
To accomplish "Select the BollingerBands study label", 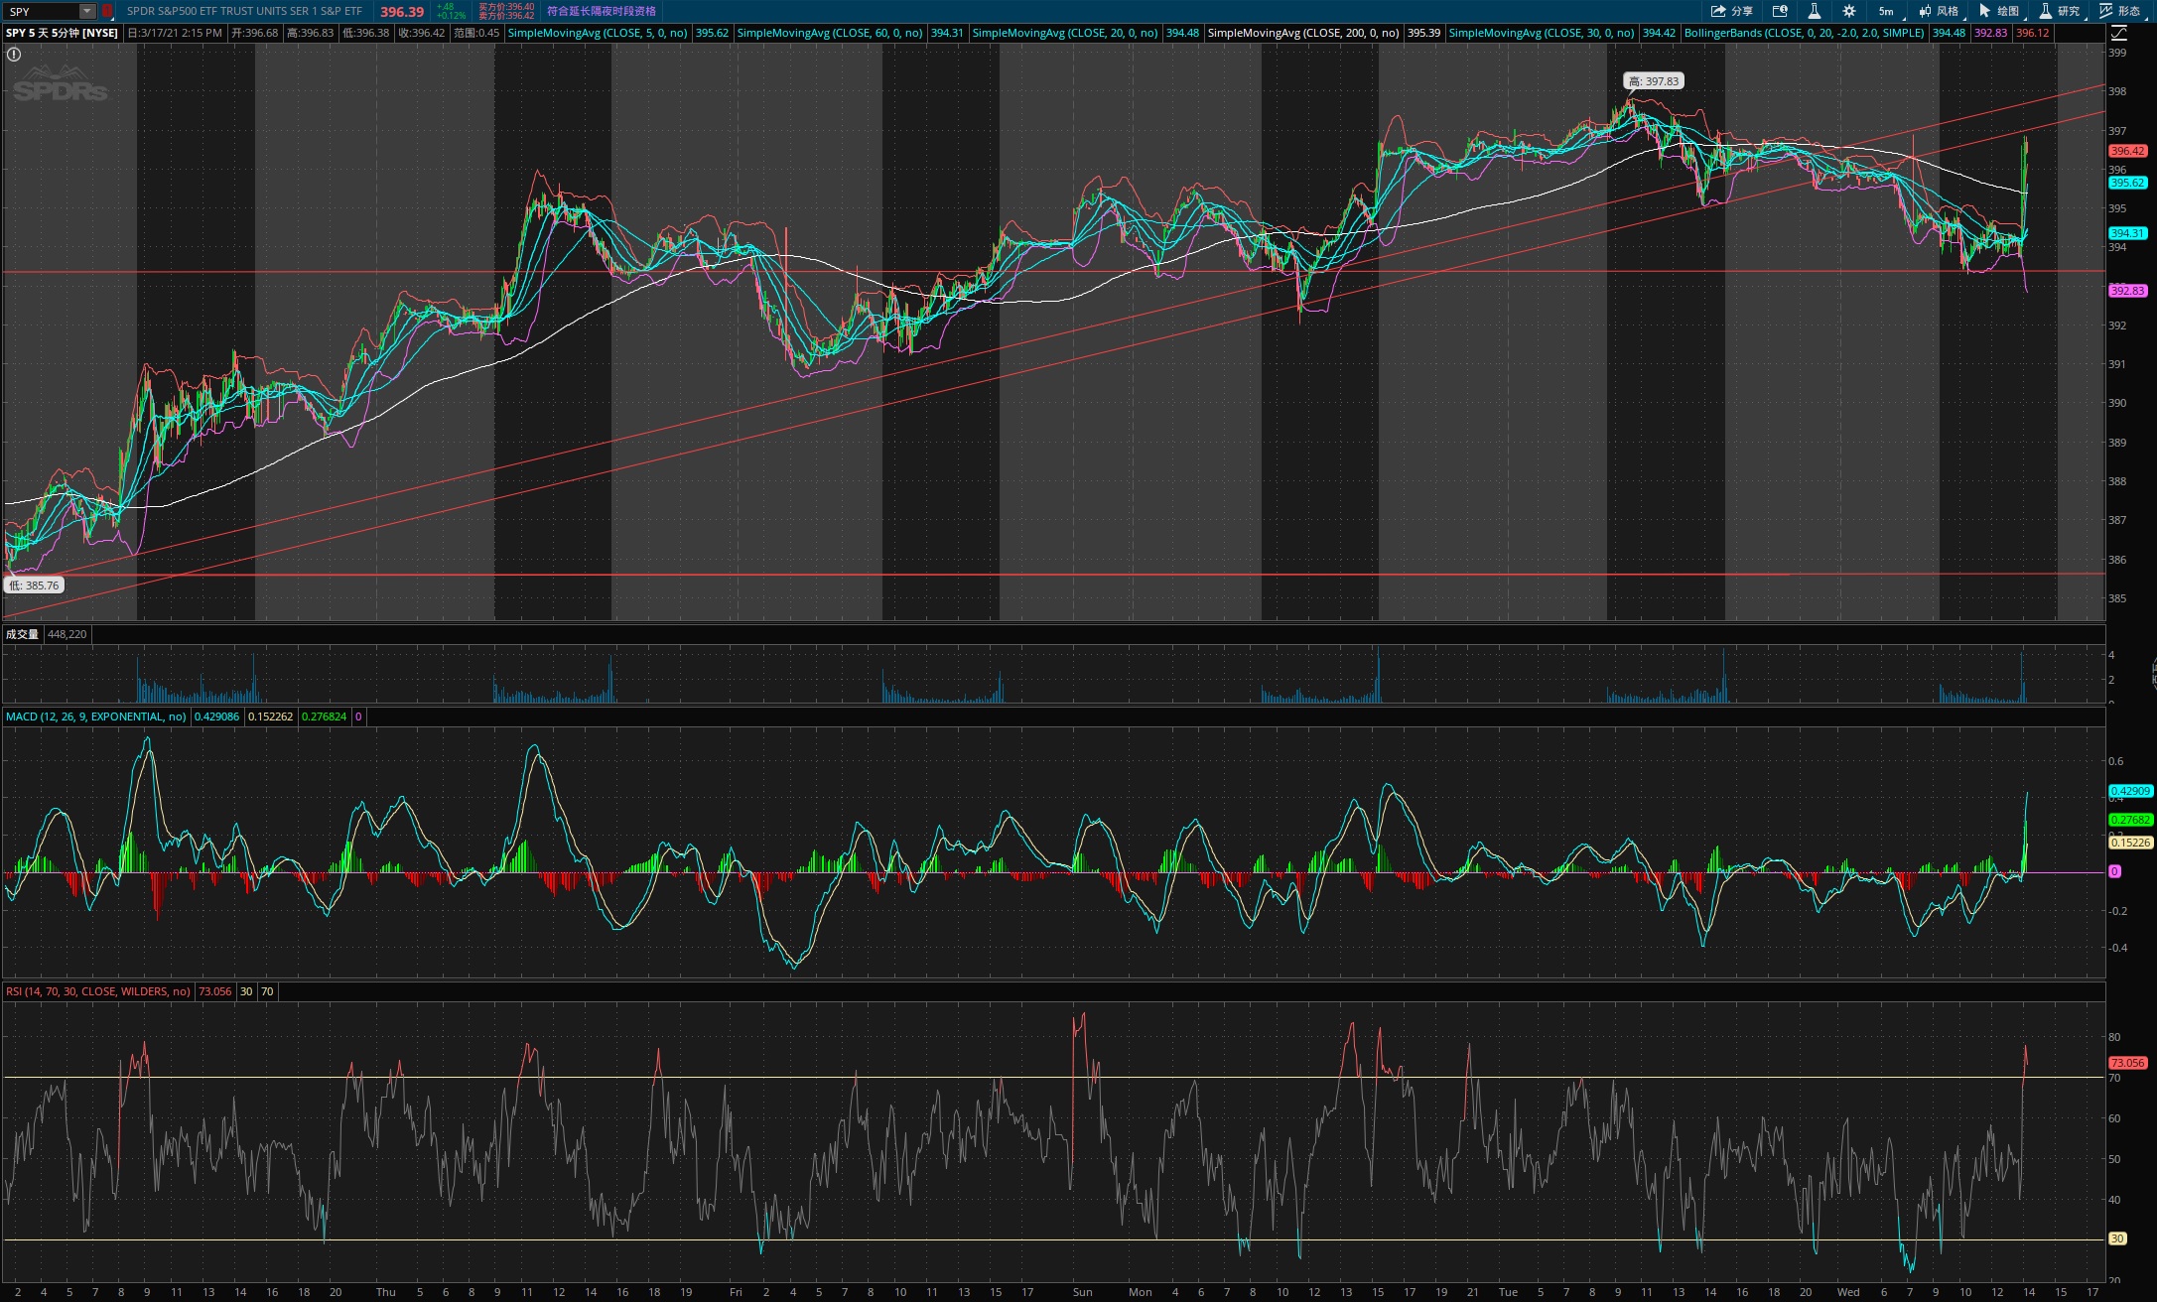I will click(x=1804, y=33).
